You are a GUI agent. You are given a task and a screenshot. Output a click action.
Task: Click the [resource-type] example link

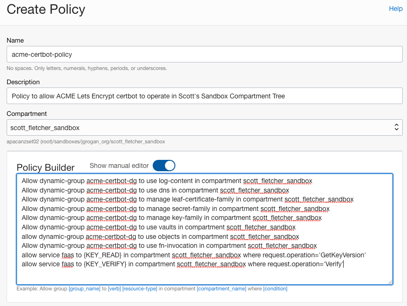pyautogui.click(x=139, y=289)
